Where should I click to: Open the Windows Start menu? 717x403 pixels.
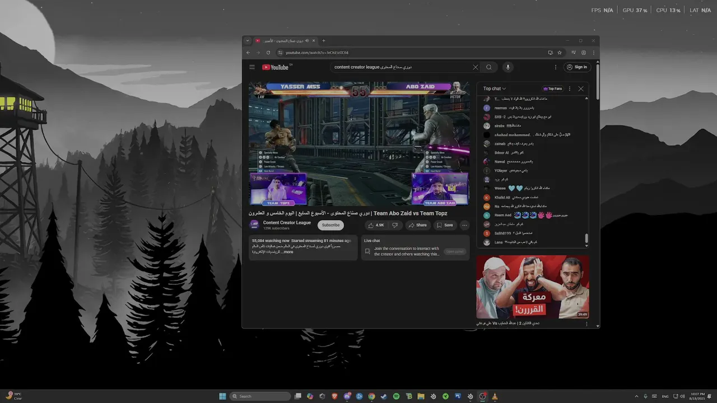point(222,396)
